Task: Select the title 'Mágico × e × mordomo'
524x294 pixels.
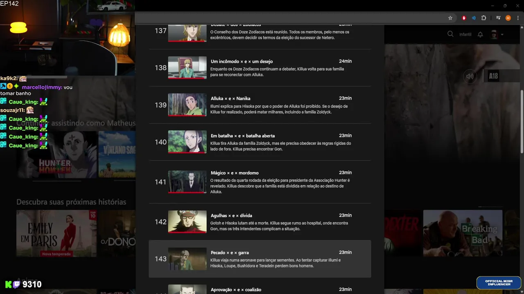Action: point(235,173)
